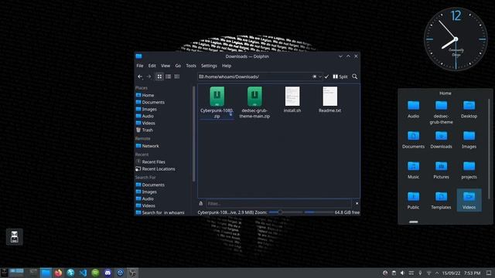Open Discord from the taskbar

pyautogui.click(x=108, y=273)
